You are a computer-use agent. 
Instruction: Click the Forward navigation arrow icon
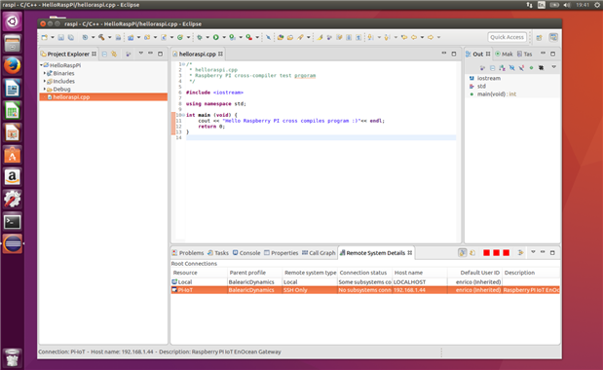[x=431, y=37]
